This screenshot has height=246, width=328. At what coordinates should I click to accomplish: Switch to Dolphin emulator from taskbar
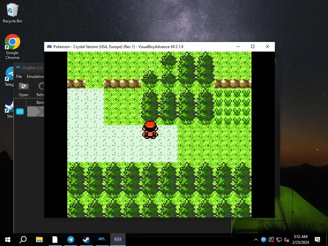point(102,240)
